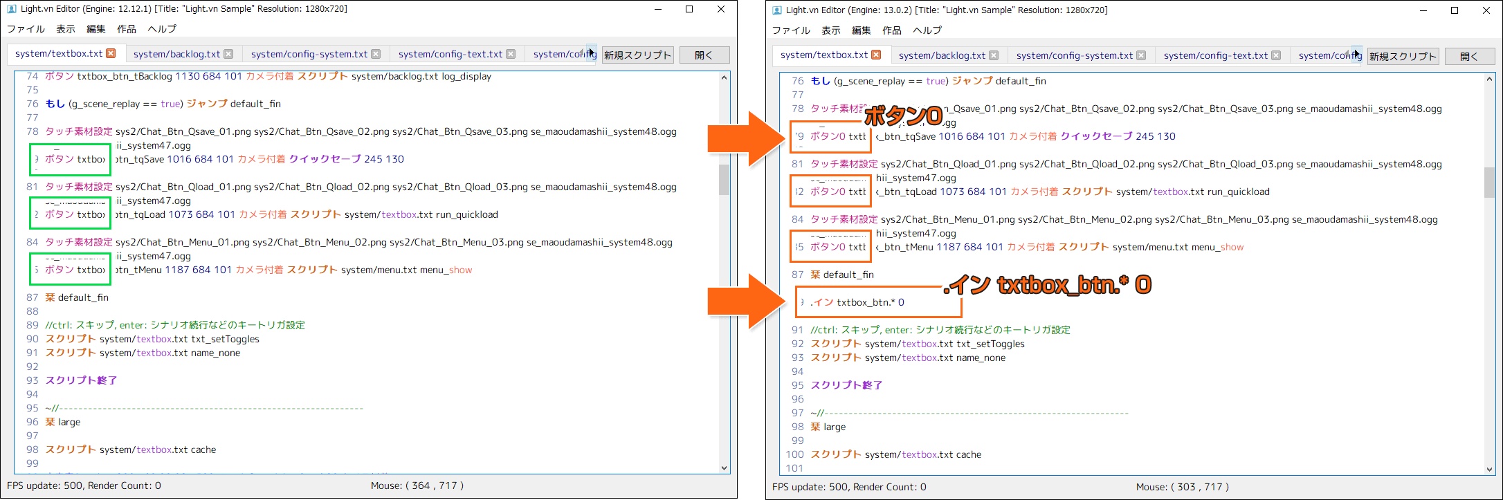Screen dimensions: 1503x500
Task: Click scroll down arrow in left editor
Action: [x=724, y=467]
